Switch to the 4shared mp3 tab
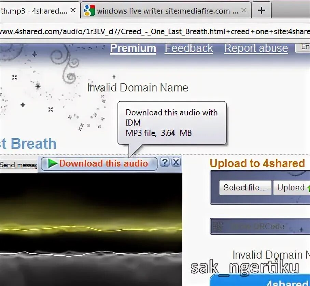This screenshot has height=286, width=310. [x=40, y=10]
